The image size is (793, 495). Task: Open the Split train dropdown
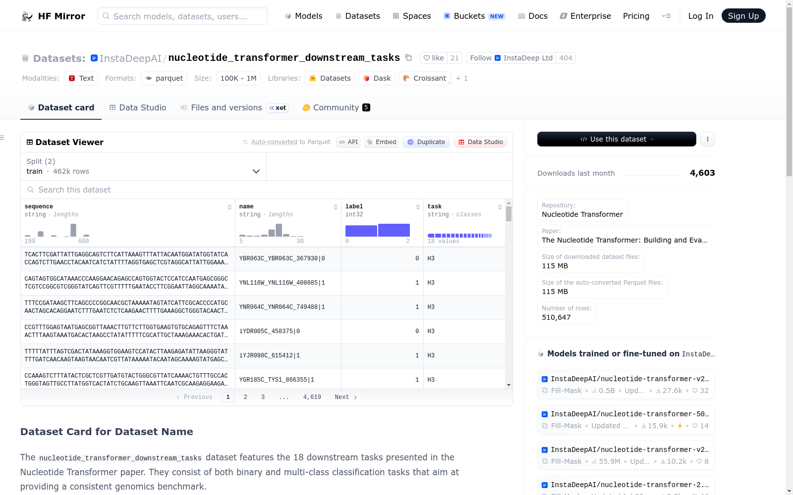143,166
